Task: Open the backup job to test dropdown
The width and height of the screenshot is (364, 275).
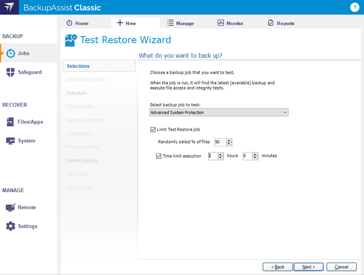Action: click(219, 113)
